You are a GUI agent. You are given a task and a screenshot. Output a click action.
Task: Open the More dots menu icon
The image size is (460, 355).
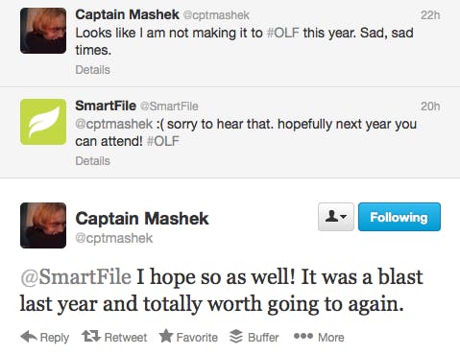303,336
